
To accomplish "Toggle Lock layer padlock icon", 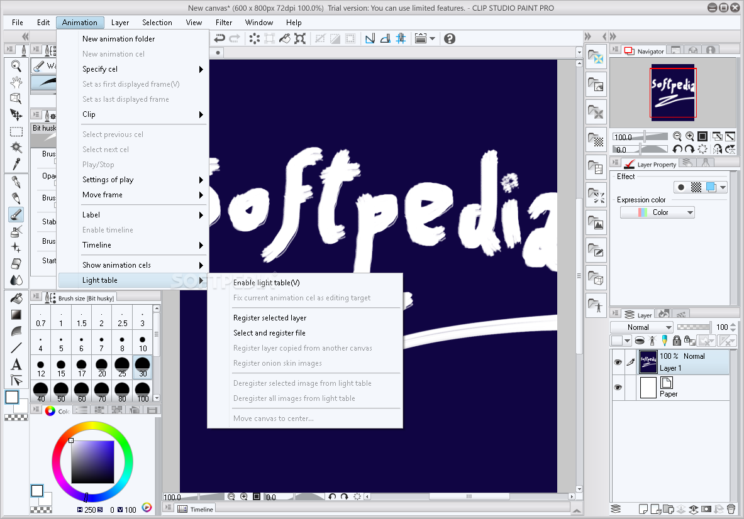I will click(x=677, y=341).
